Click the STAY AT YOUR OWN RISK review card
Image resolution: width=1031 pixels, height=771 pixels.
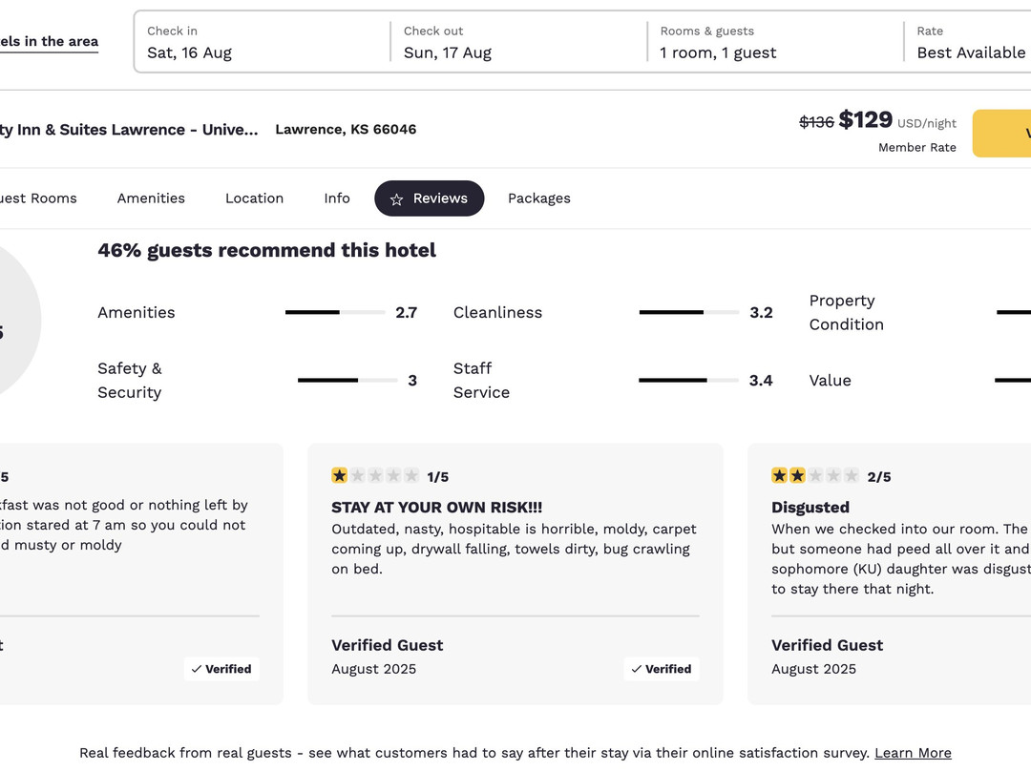(x=515, y=573)
